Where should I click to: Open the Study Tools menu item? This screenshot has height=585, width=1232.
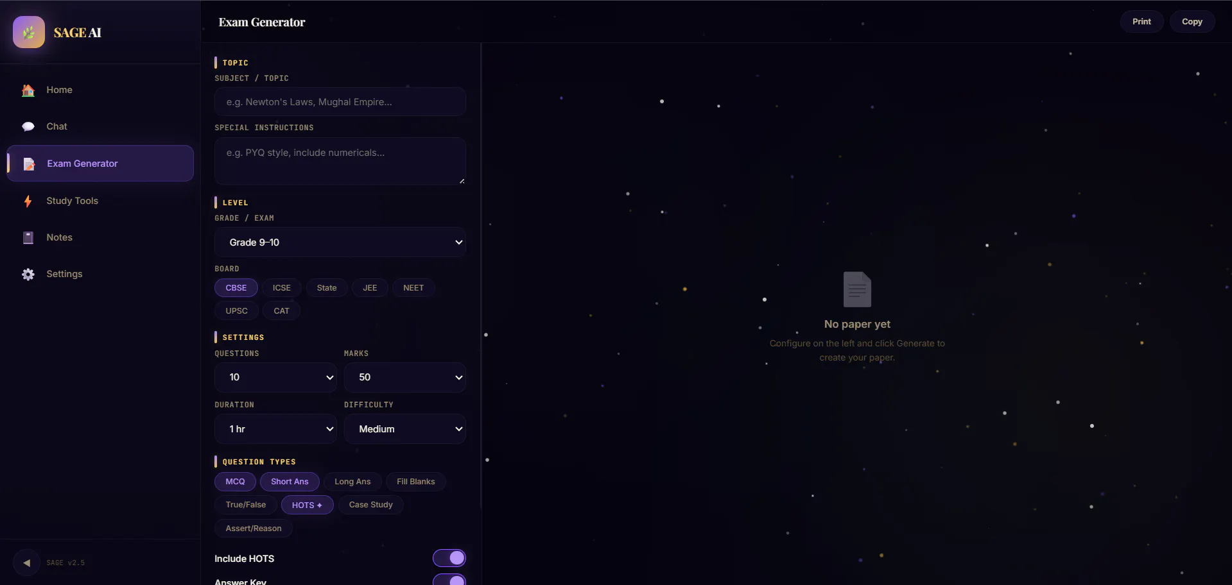(x=100, y=201)
